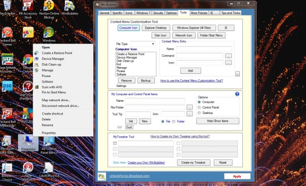
Task: Tick the second MyTweaker checkbox in the left column
Action: tap(115, 149)
